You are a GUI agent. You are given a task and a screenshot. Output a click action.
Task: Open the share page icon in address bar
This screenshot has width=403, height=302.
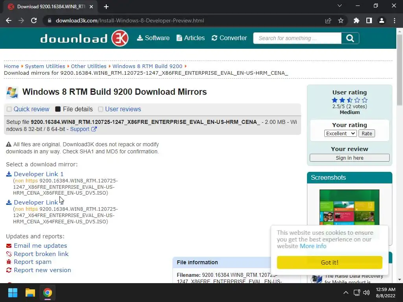click(328, 20)
